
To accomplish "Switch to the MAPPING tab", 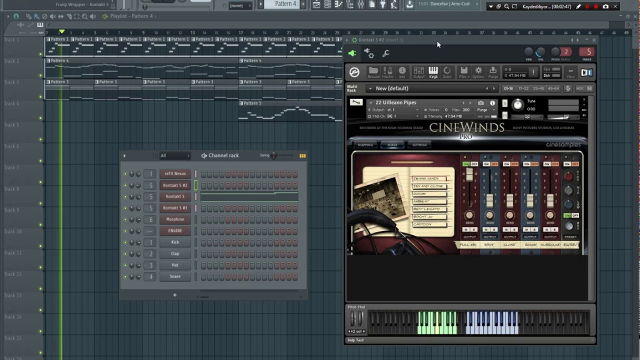I will pyautogui.click(x=365, y=145).
